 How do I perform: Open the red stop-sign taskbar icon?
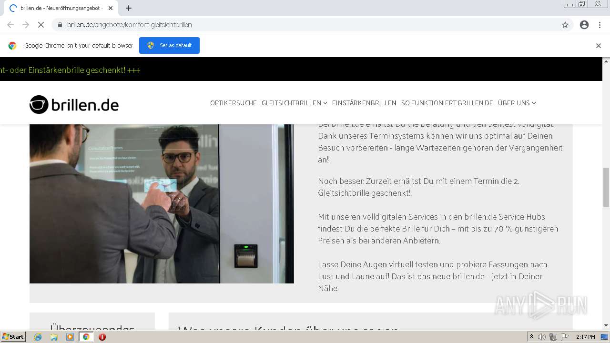pyautogui.click(x=102, y=337)
